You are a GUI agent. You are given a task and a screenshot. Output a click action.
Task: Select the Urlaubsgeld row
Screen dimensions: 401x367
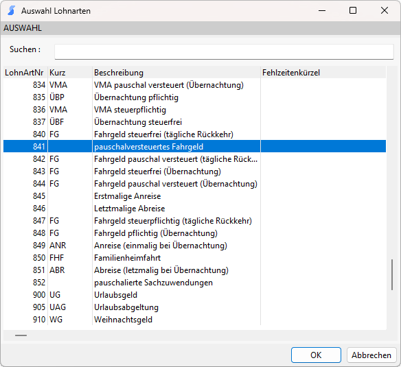pos(194,295)
